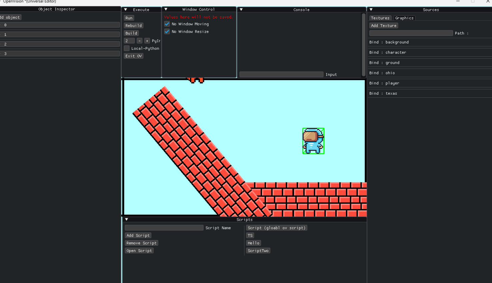This screenshot has height=283, width=492.
Task: Enable the Local-Python checkbox
Action: click(x=127, y=48)
